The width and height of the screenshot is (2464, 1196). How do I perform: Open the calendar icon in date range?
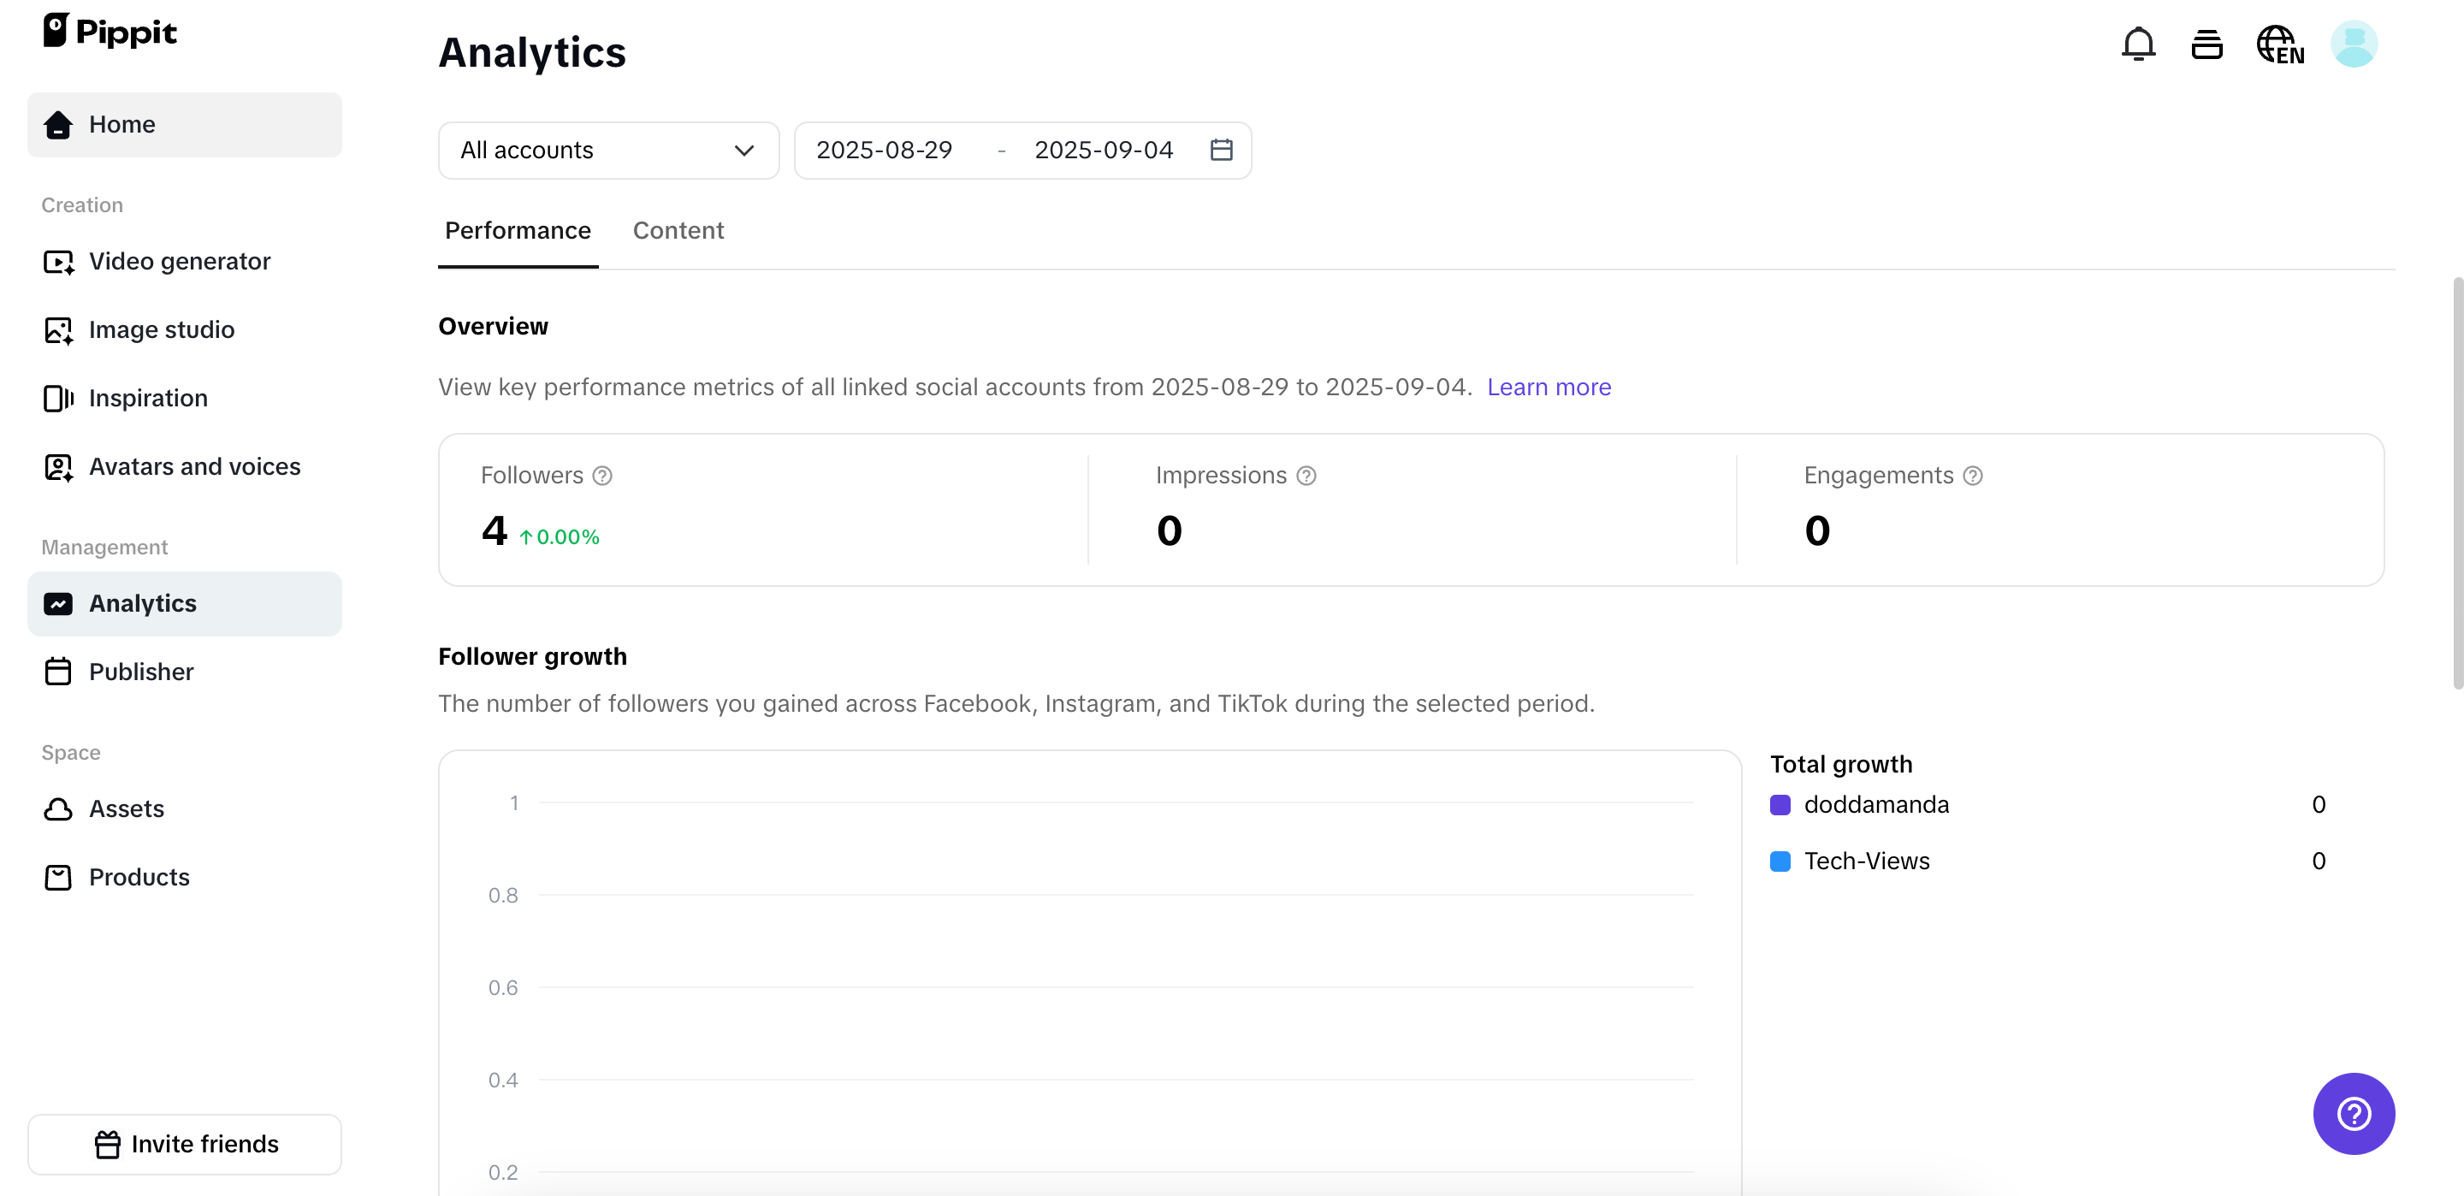[x=1221, y=151]
